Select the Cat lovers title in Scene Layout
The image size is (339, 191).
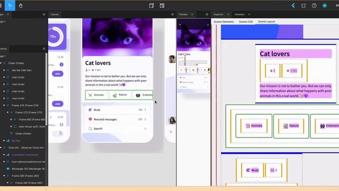pos(296,54)
